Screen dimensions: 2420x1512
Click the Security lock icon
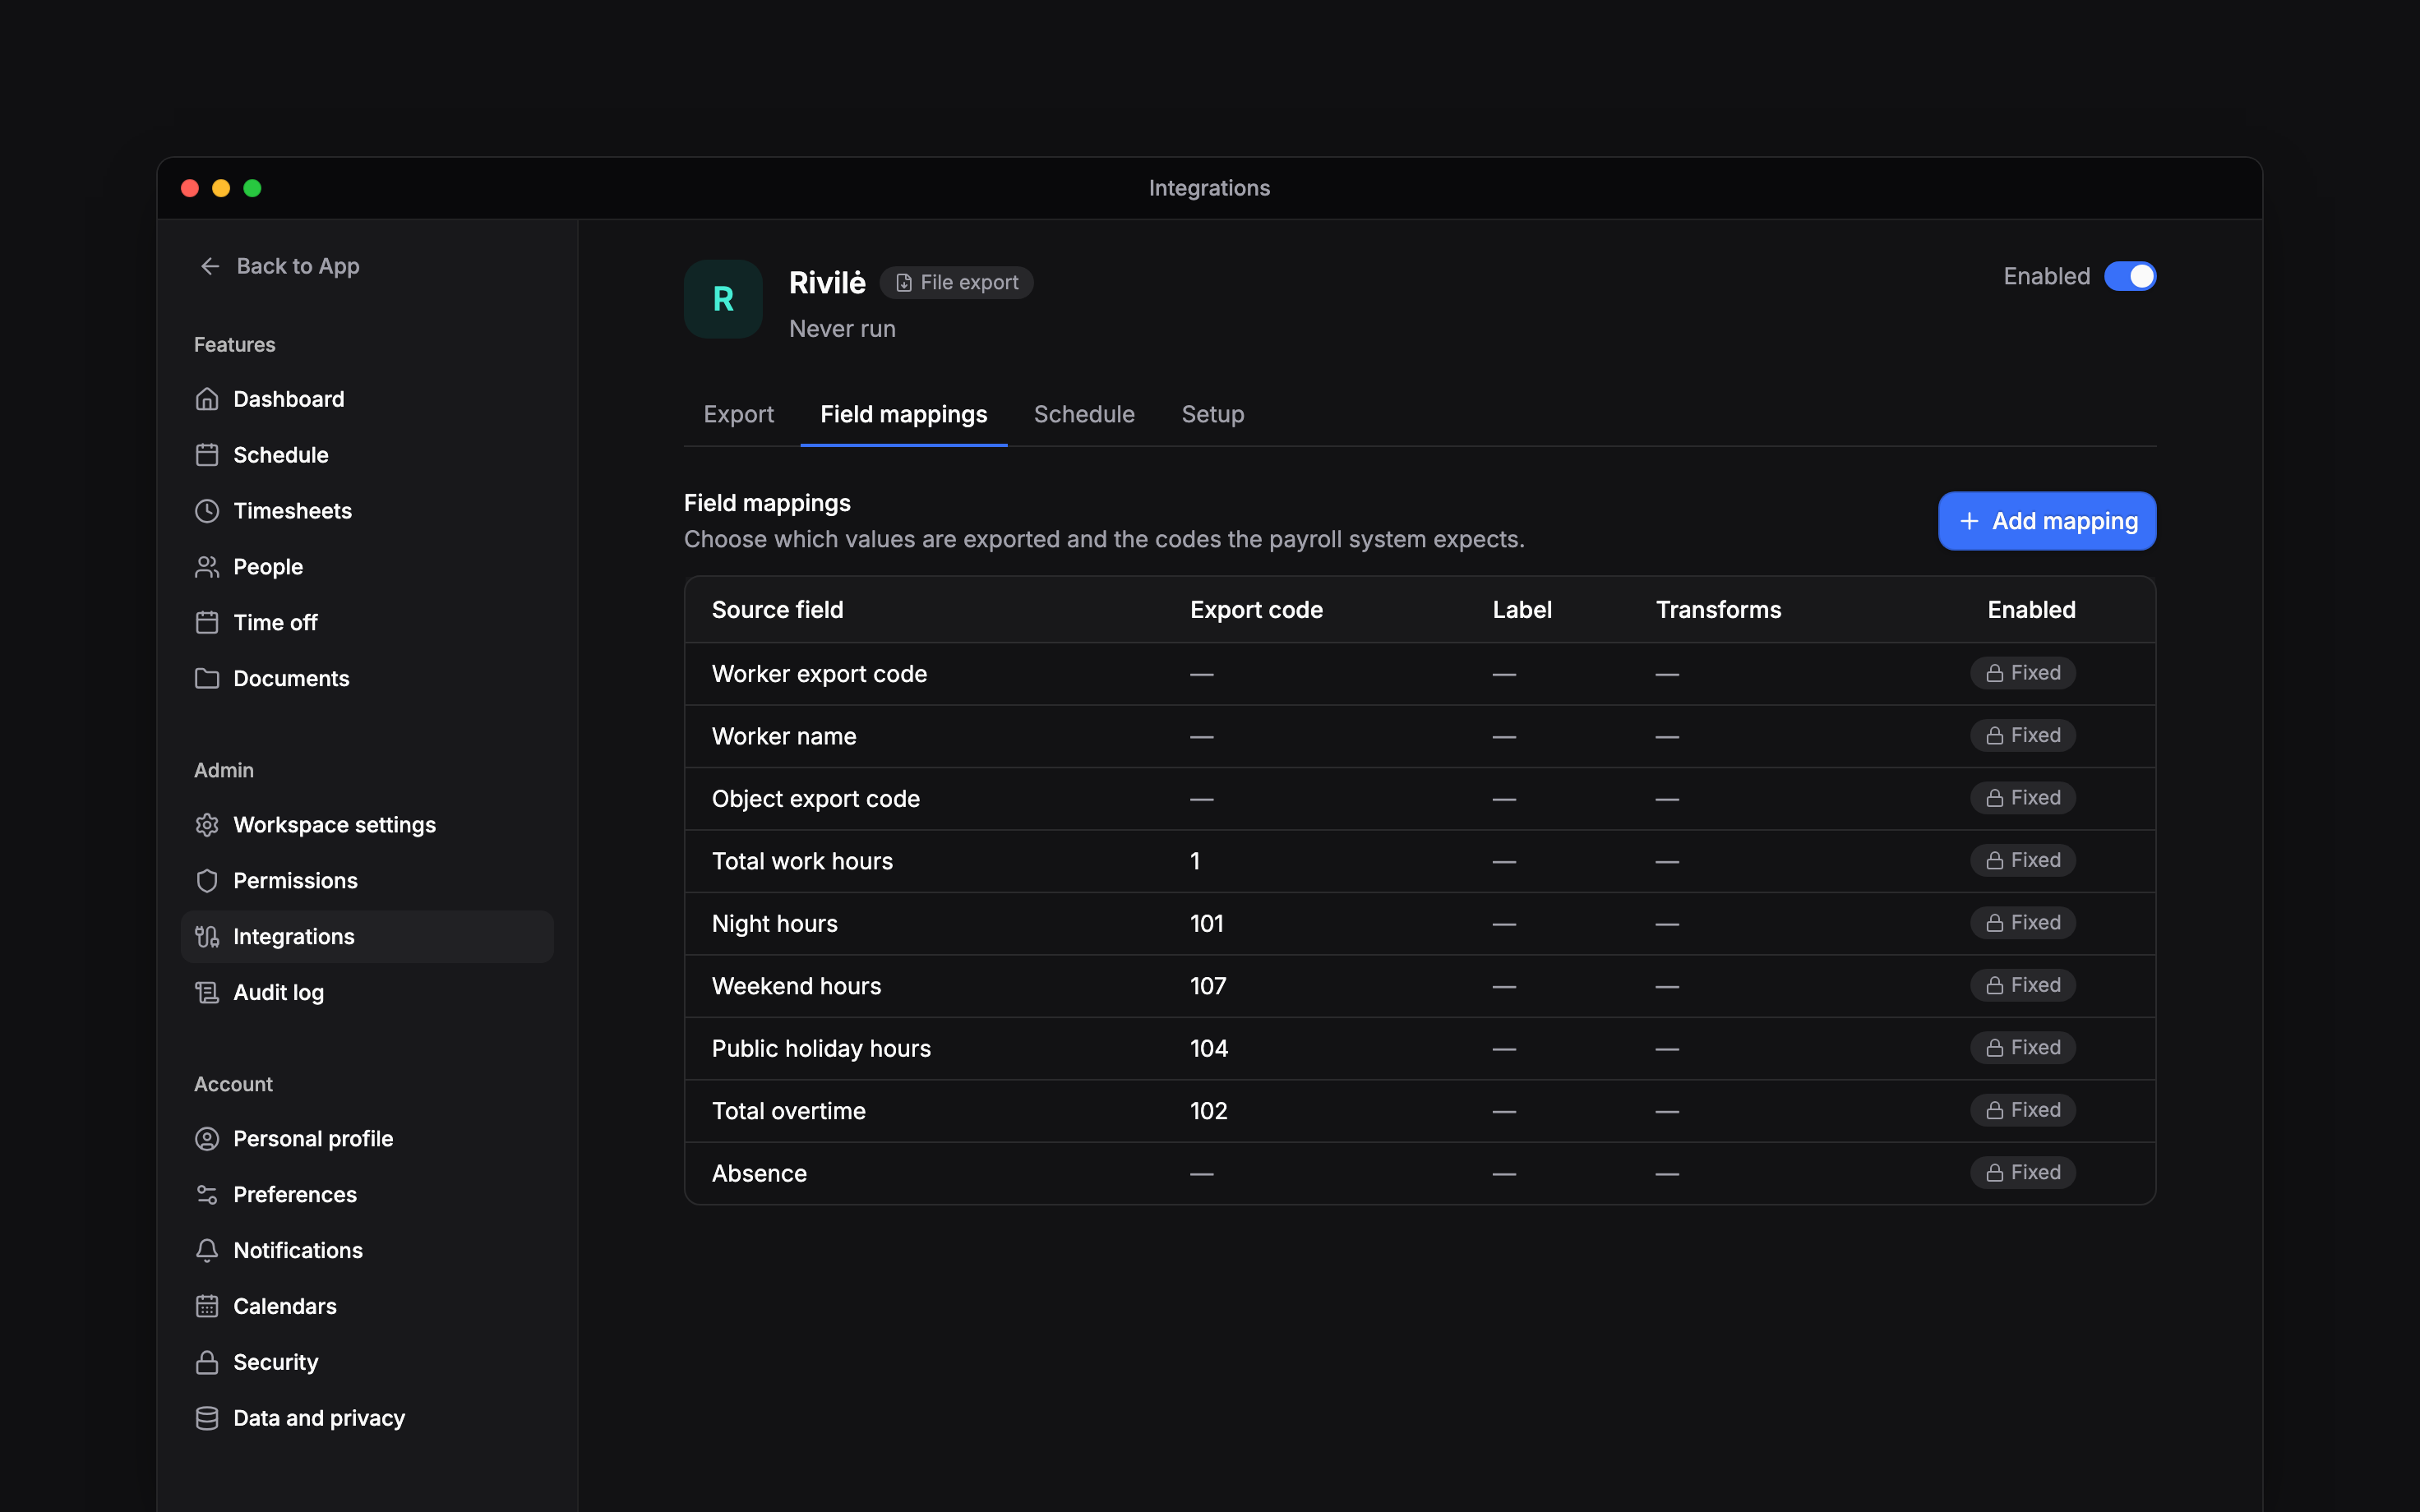(x=207, y=1363)
